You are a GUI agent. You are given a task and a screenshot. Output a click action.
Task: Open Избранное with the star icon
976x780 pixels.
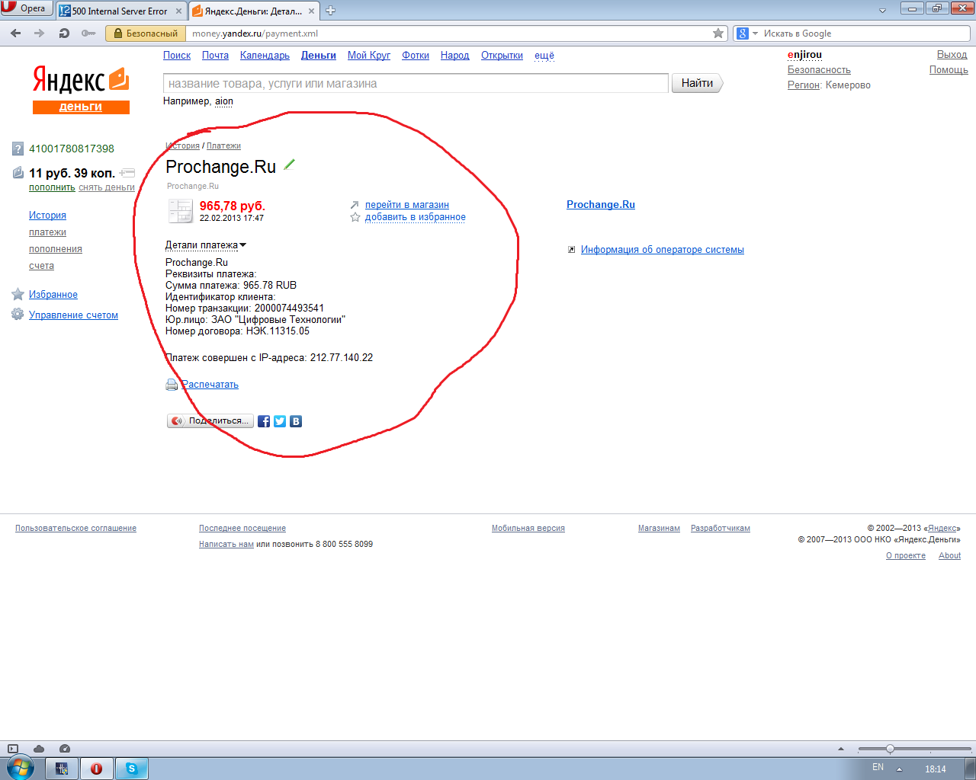[x=18, y=294]
